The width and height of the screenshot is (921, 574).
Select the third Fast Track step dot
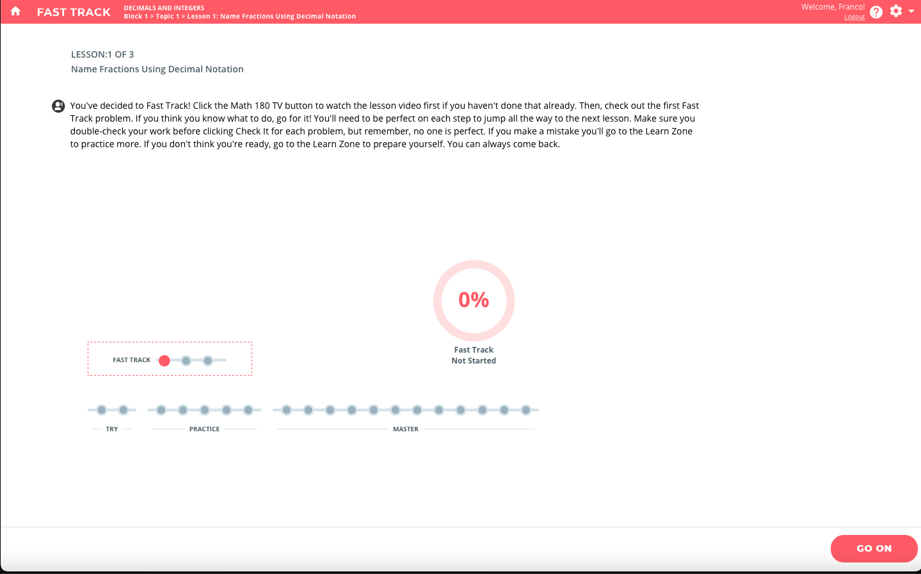pyautogui.click(x=208, y=360)
